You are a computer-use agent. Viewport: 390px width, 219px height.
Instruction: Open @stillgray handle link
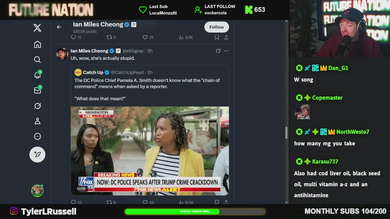point(133,51)
